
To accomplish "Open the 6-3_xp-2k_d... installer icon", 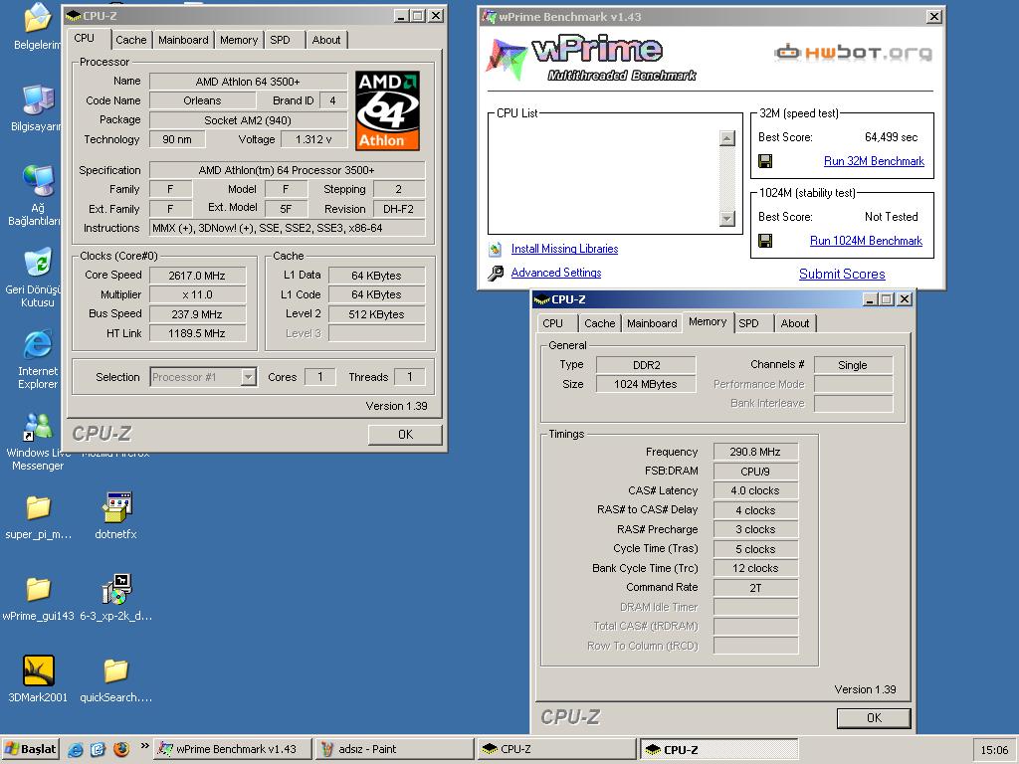I will pos(117,589).
